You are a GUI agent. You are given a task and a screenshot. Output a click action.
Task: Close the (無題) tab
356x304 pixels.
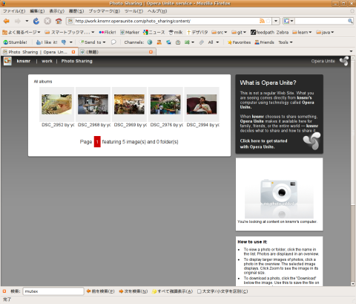pos(151,52)
